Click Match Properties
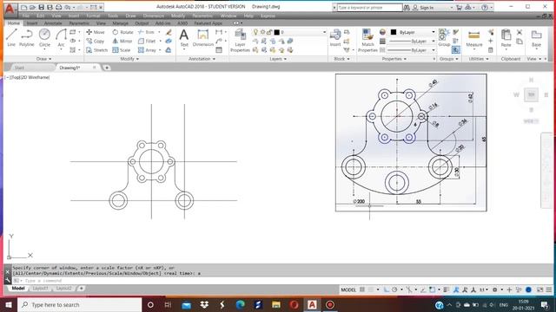The image size is (556, 312). pyautogui.click(x=367, y=41)
